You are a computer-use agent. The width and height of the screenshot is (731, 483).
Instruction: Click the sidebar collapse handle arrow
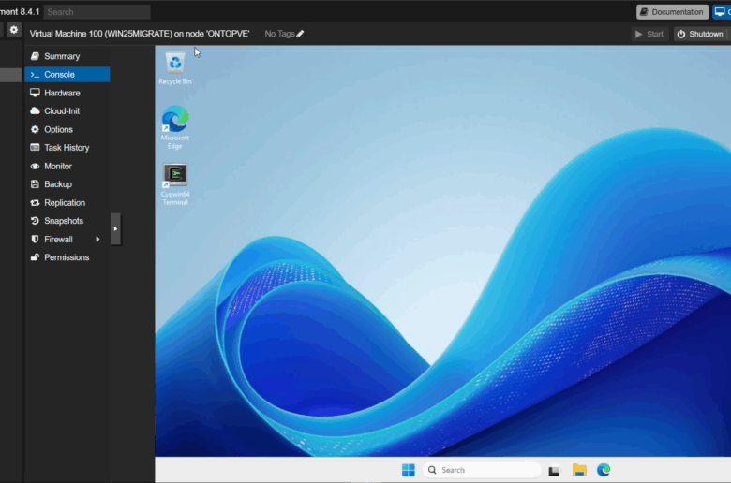pyautogui.click(x=115, y=228)
